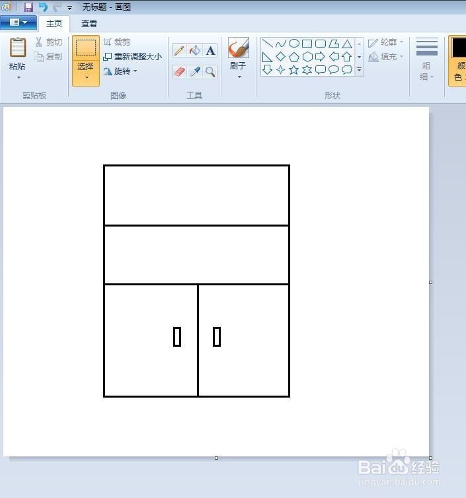Open the Quick Access customize dropdown
This screenshot has height=498, width=466.
69,8
